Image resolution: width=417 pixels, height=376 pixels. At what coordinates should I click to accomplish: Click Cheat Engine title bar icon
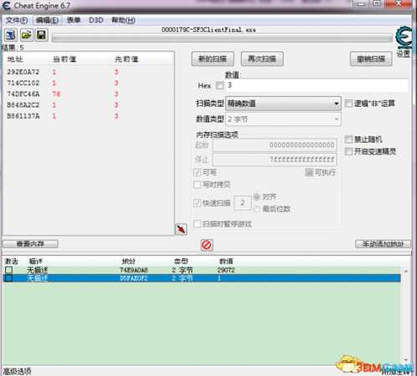pos(6,6)
